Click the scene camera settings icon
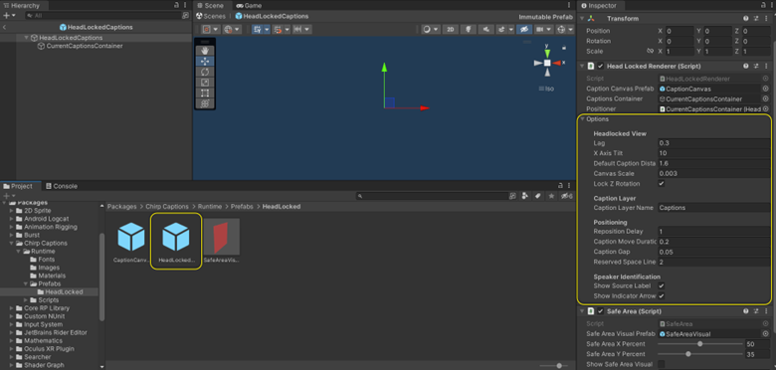 tap(541, 30)
